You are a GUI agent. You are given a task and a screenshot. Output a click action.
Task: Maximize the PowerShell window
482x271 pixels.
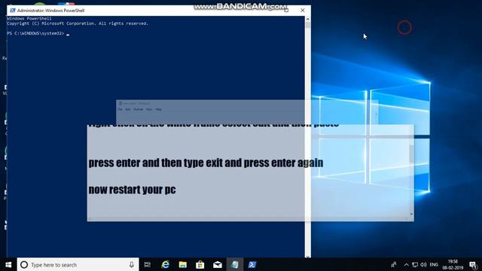(286, 10)
